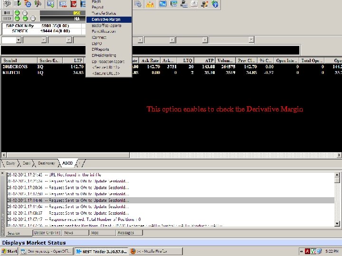Switch to NEST Trader taskbar button

[x=102, y=251]
